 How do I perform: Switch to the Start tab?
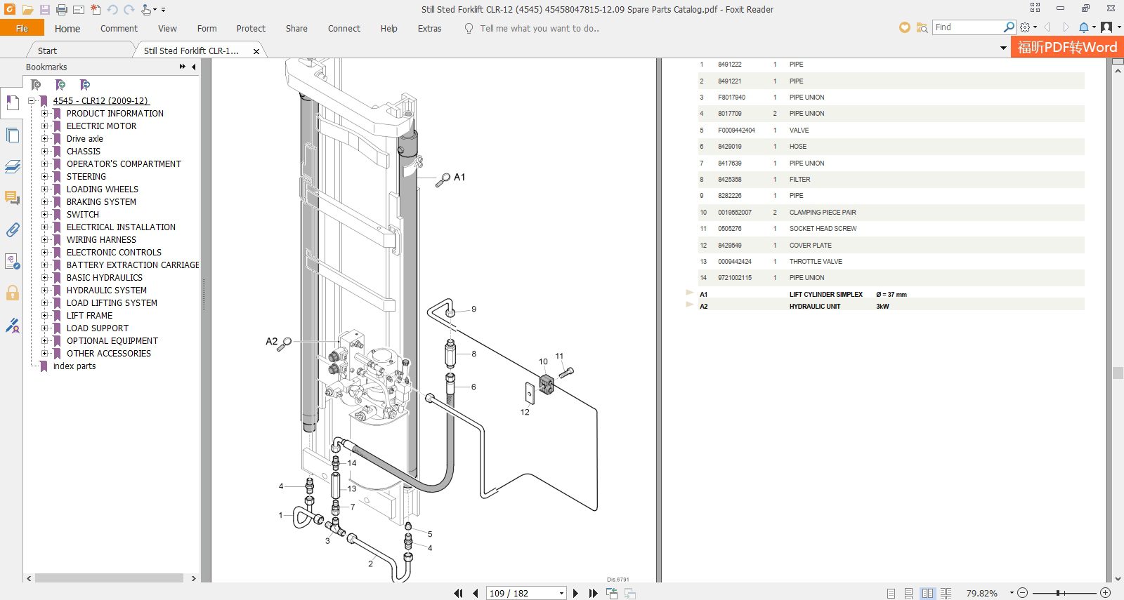(47, 51)
